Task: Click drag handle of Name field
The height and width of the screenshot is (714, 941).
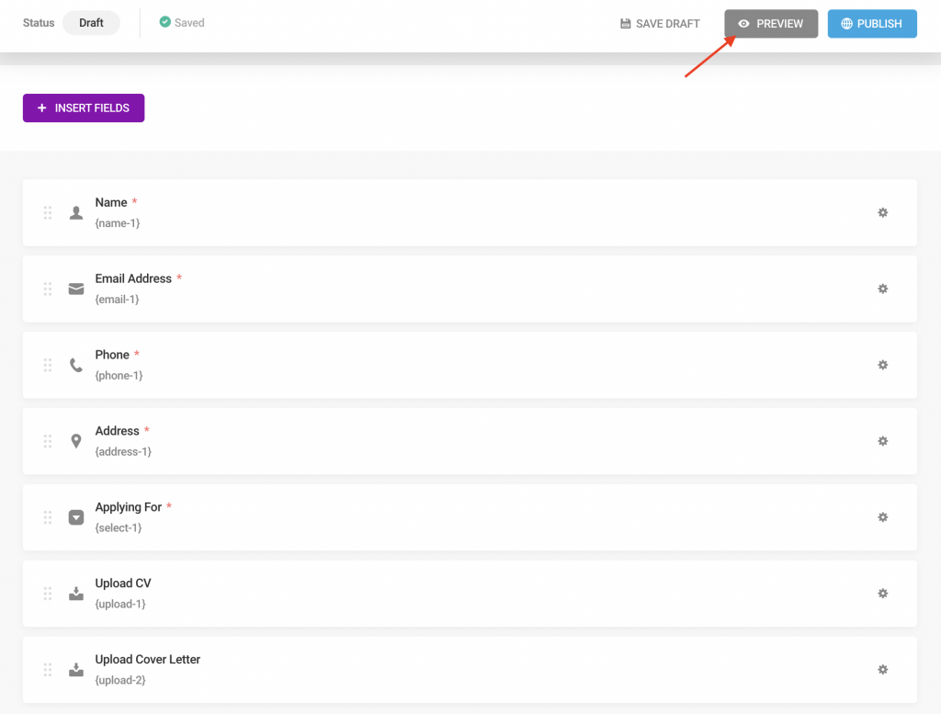Action: (x=48, y=212)
